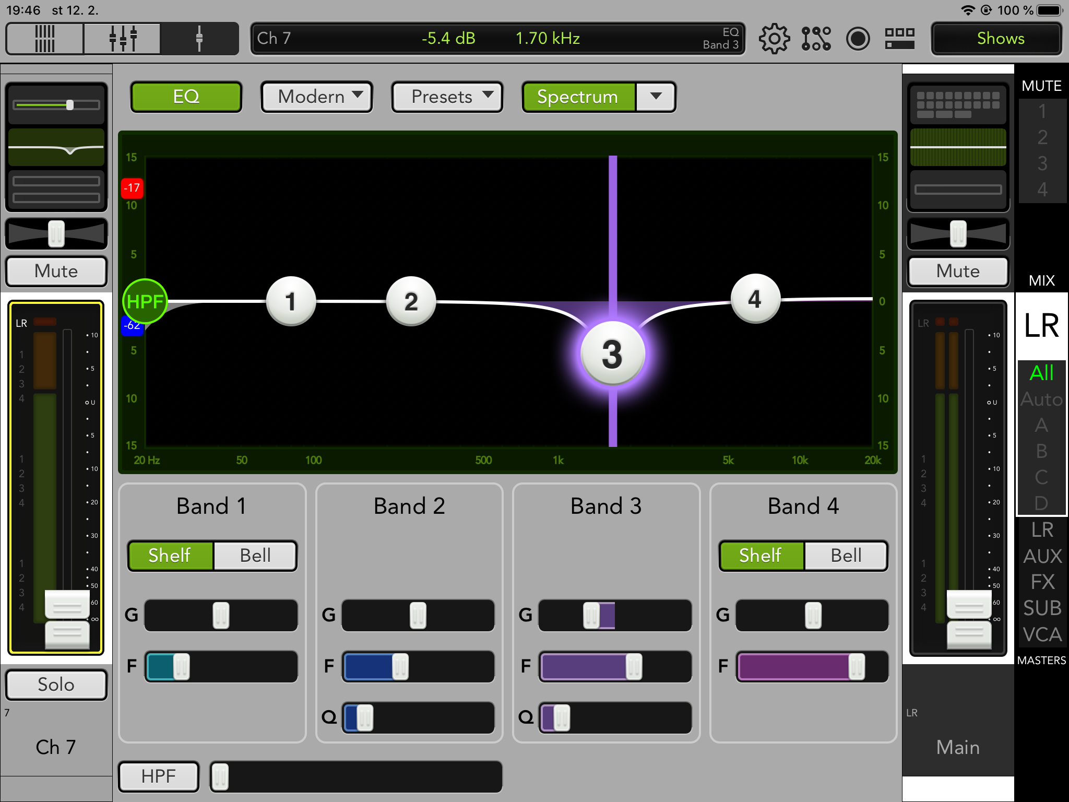The width and height of the screenshot is (1069, 802).
Task: Switch to mixer overview faders icon
Action: click(x=45, y=39)
